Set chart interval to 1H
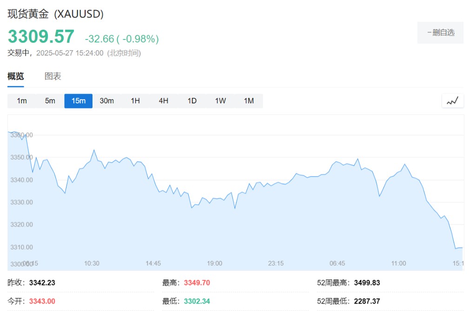This screenshot has width=476, height=311. (135, 101)
